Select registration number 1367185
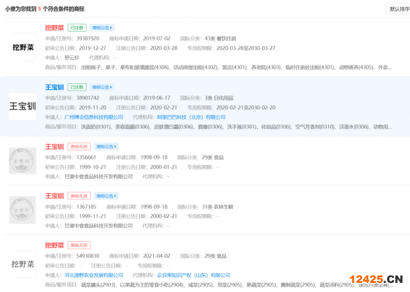This screenshot has height=292, width=410. tap(87, 207)
